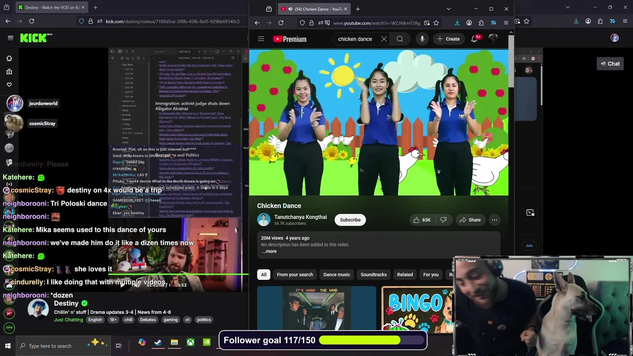Open cosmicStray channel avatar in Kick sidebar
The image size is (633, 356).
14,123
